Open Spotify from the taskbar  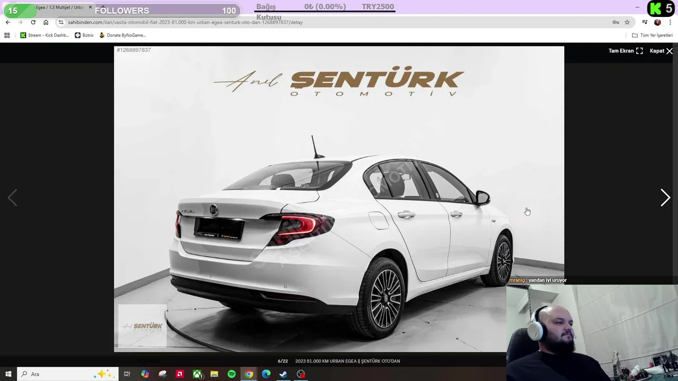(x=231, y=374)
